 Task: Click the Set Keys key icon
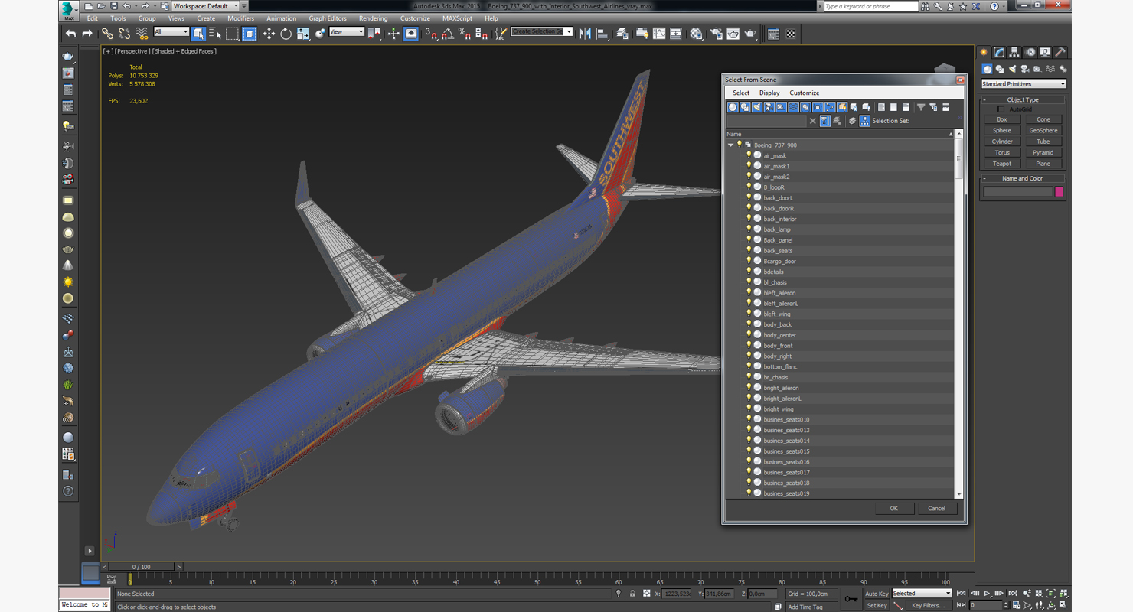[x=851, y=599]
